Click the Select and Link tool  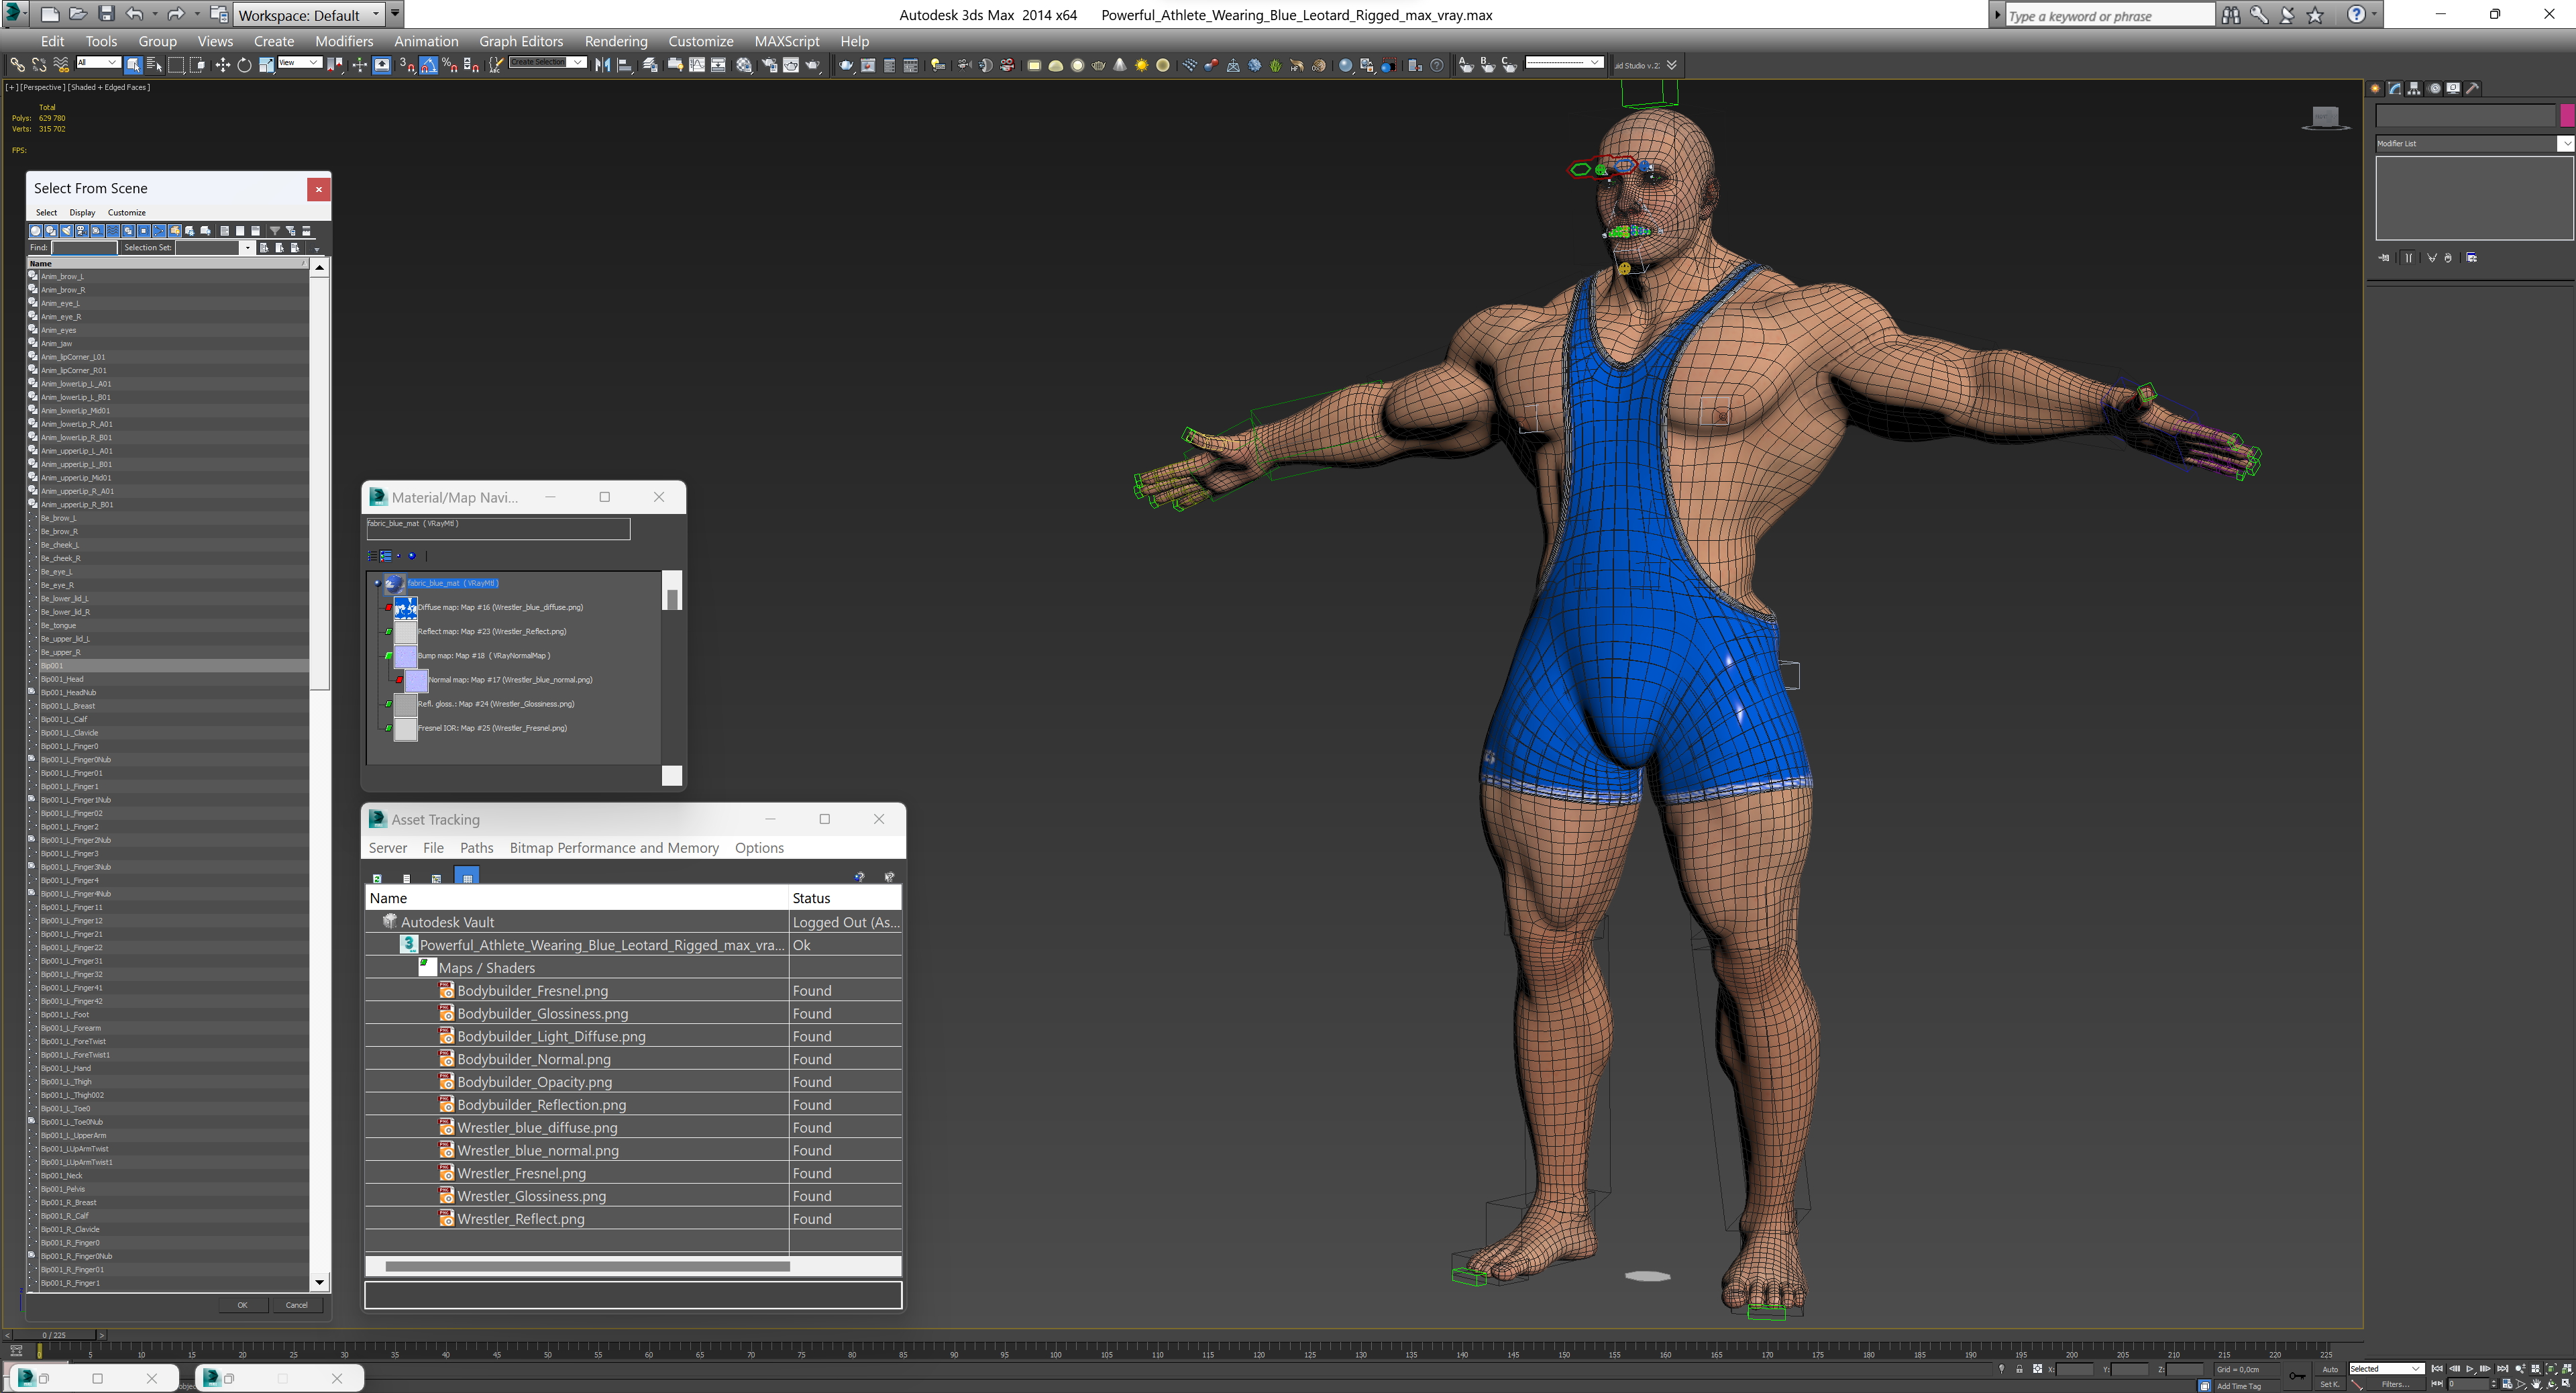(17, 65)
